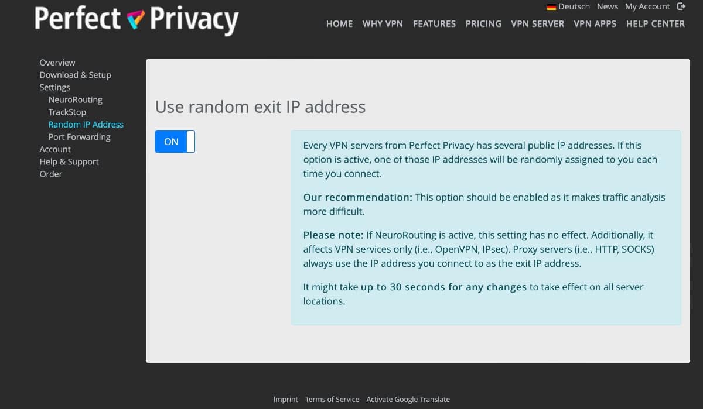
Task: Navigate to the HOME menu
Action: pyautogui.click(x=339, y=24)
